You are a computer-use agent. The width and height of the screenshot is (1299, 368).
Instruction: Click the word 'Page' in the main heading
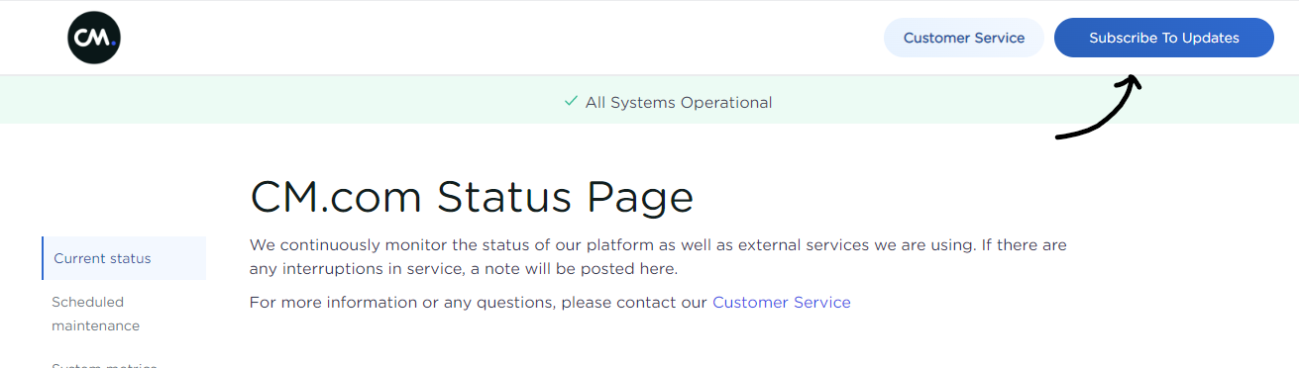point(640,198)
